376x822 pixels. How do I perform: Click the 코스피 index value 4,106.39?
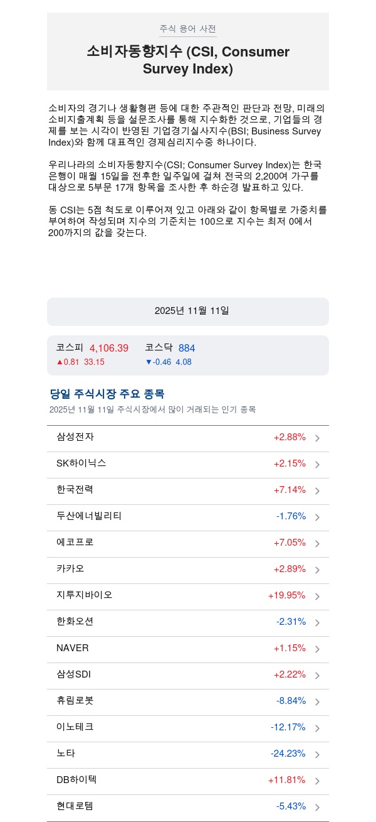point(109,348)
